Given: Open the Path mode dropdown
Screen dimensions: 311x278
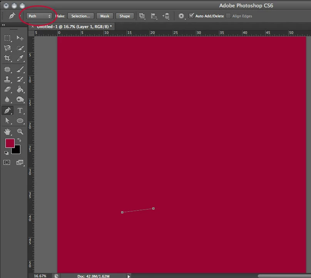Looking at the screenshot, I should (39, 16).
